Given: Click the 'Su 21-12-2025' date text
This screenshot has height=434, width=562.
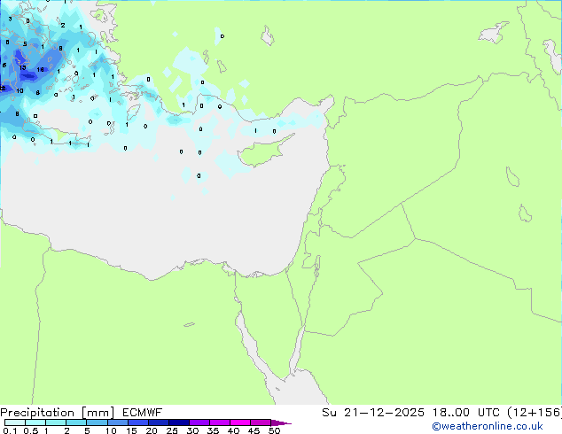Looking at the screenshot, I should pyautogui.click(x=373, y=413).
